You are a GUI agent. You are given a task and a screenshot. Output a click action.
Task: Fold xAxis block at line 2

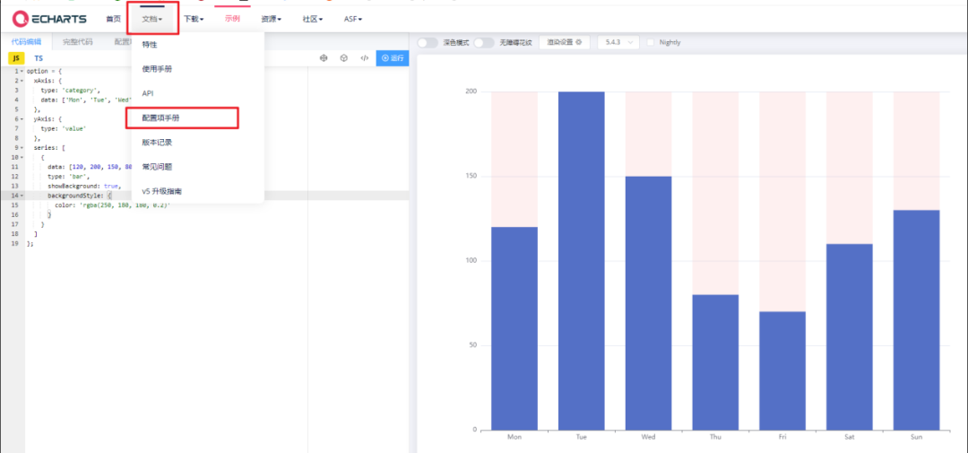pos(22,81)
